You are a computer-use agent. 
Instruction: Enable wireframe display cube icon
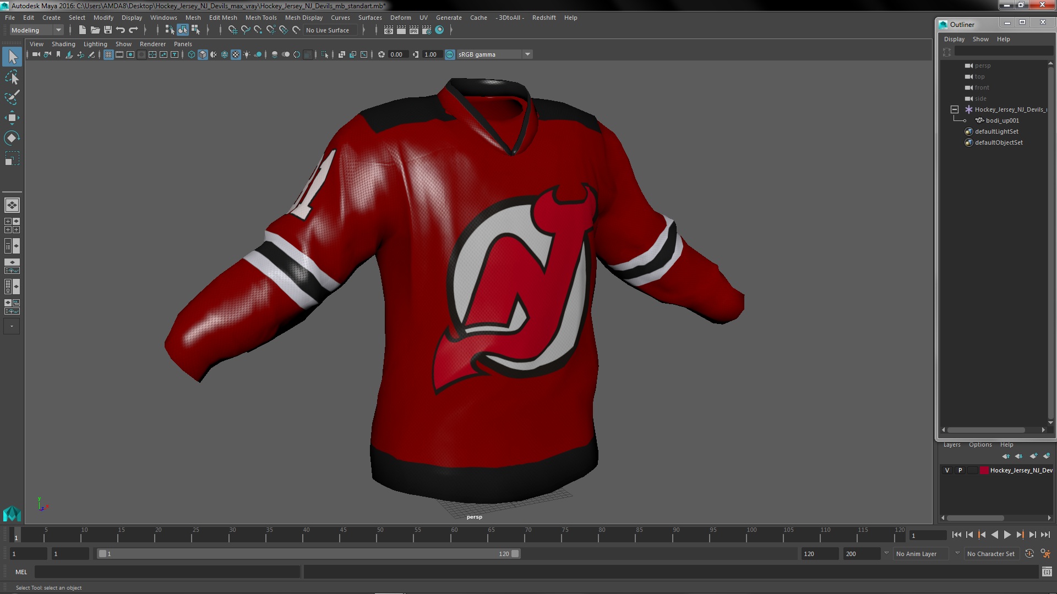[x=192, y=54]
